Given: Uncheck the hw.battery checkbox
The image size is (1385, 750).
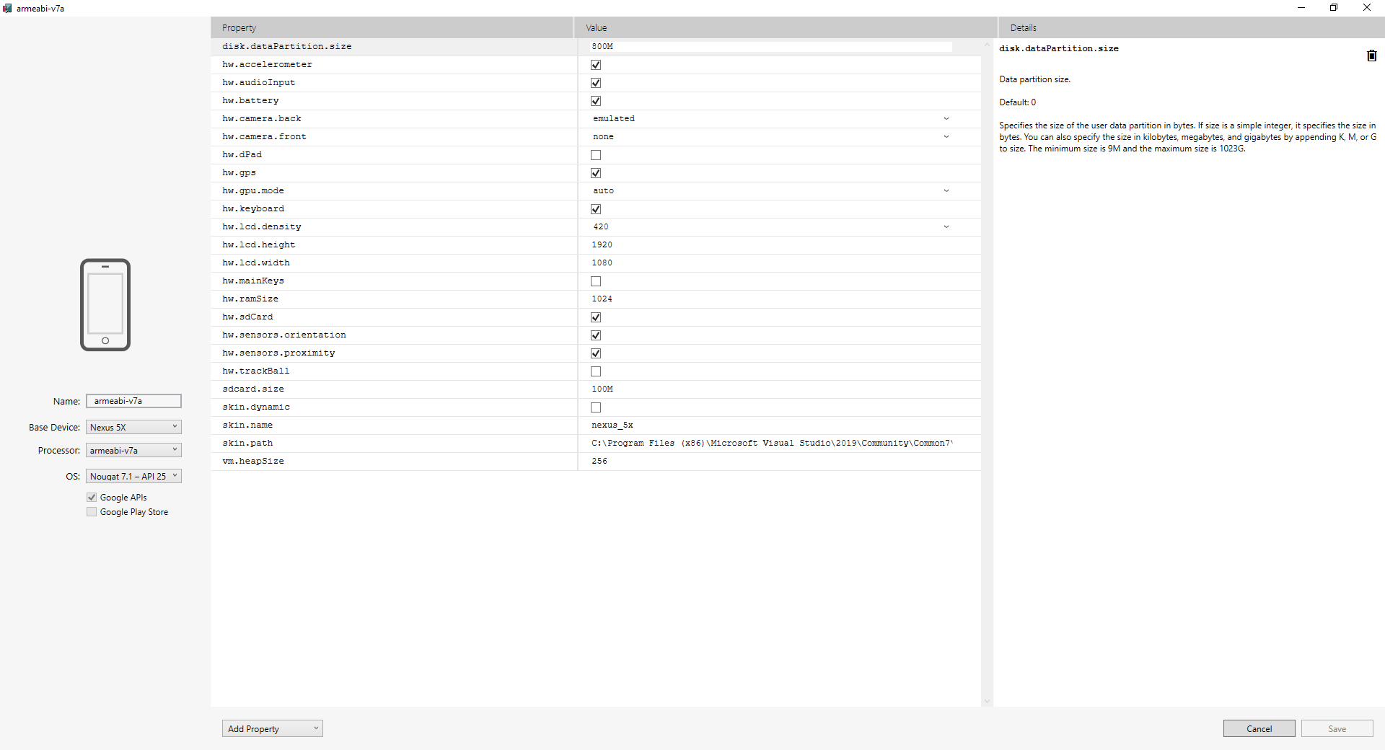Looking at the screenshot, I should pyautogui.click(x=596, y=101).
